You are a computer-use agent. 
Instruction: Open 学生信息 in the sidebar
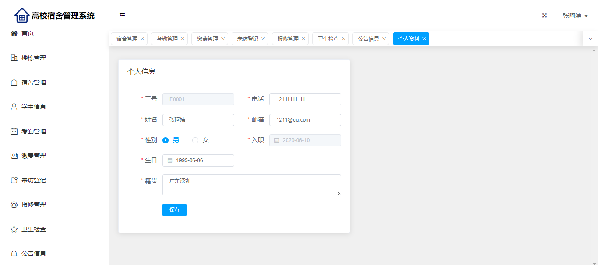[x=34, y=107]
